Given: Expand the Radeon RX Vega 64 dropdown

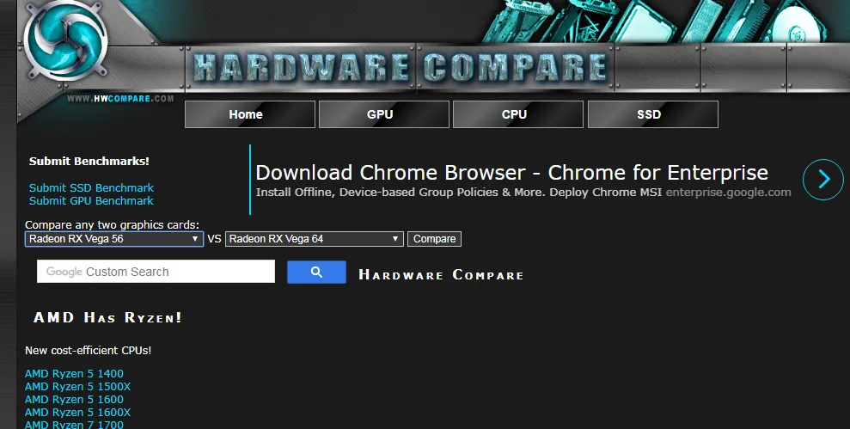Looking at the screenshot, I should [x=315, y=239].
